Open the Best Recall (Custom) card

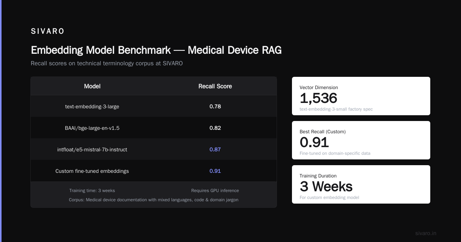click(361, 140)
